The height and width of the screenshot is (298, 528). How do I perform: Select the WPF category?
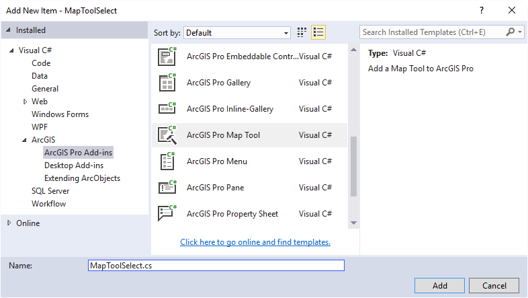pyautogui.click(x=40, y=127)
